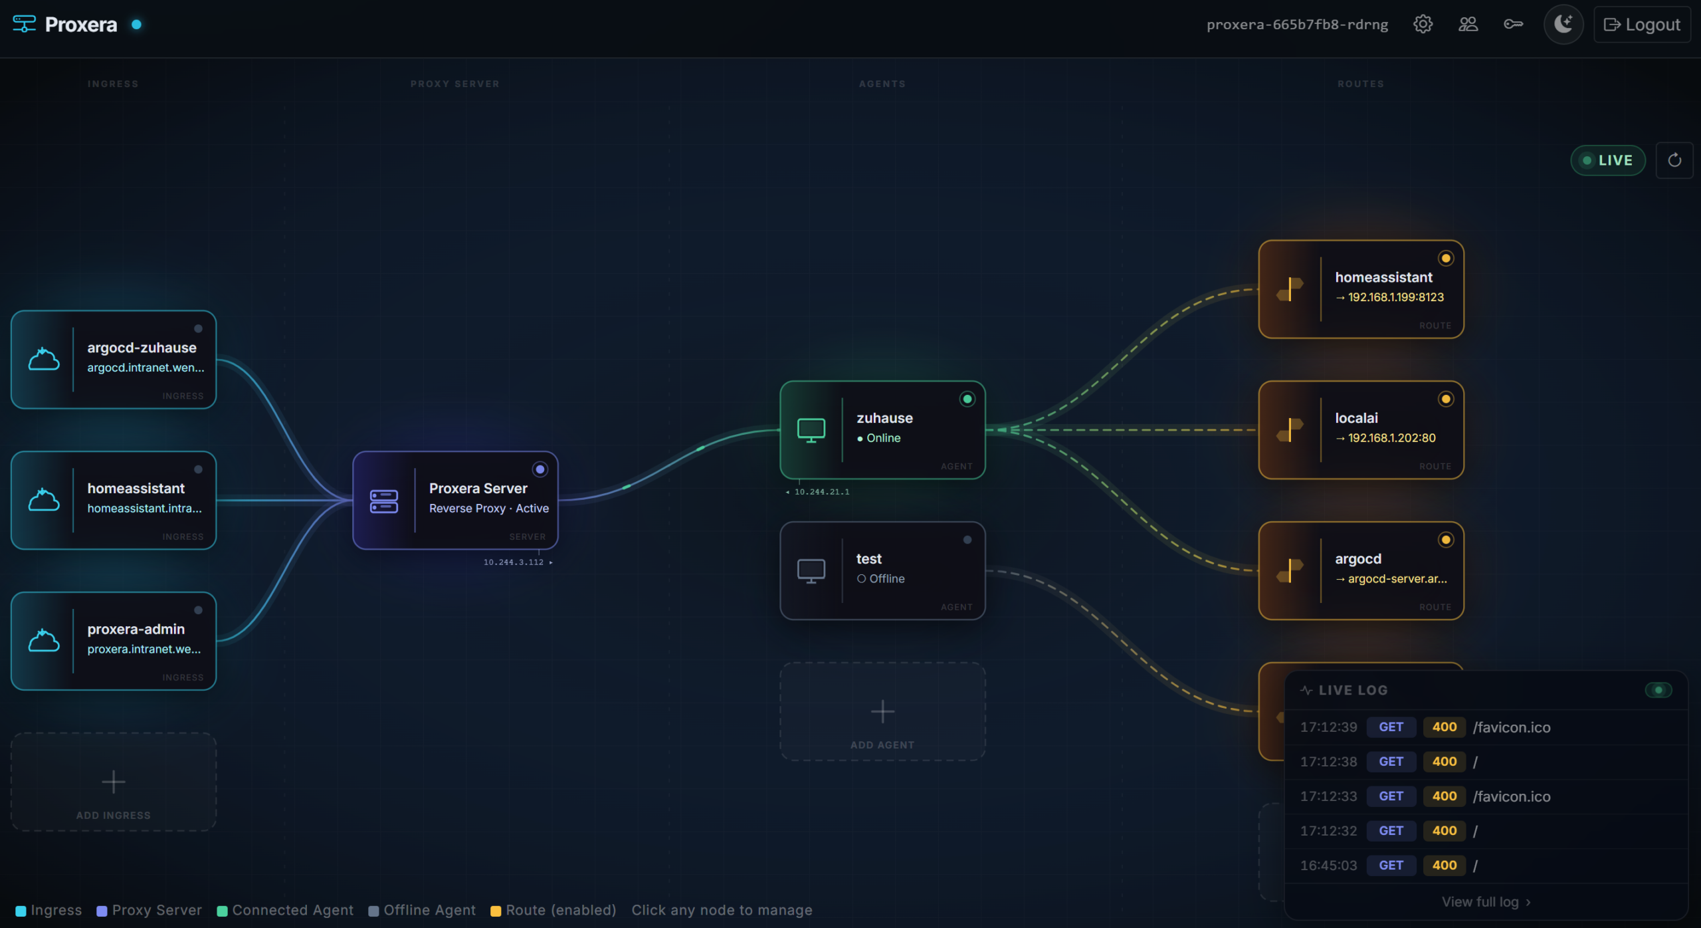The height and width of the screenshot is (928, 1701).
Task: Click proxera.intranet.we... hostname text
Action: pos(144,649)
